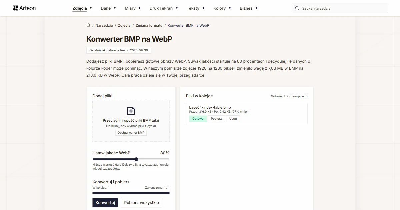The image size is (400, 210).
Task: Go to Narzędzia breadcrumb link
Action: click(x=104, y=25)
